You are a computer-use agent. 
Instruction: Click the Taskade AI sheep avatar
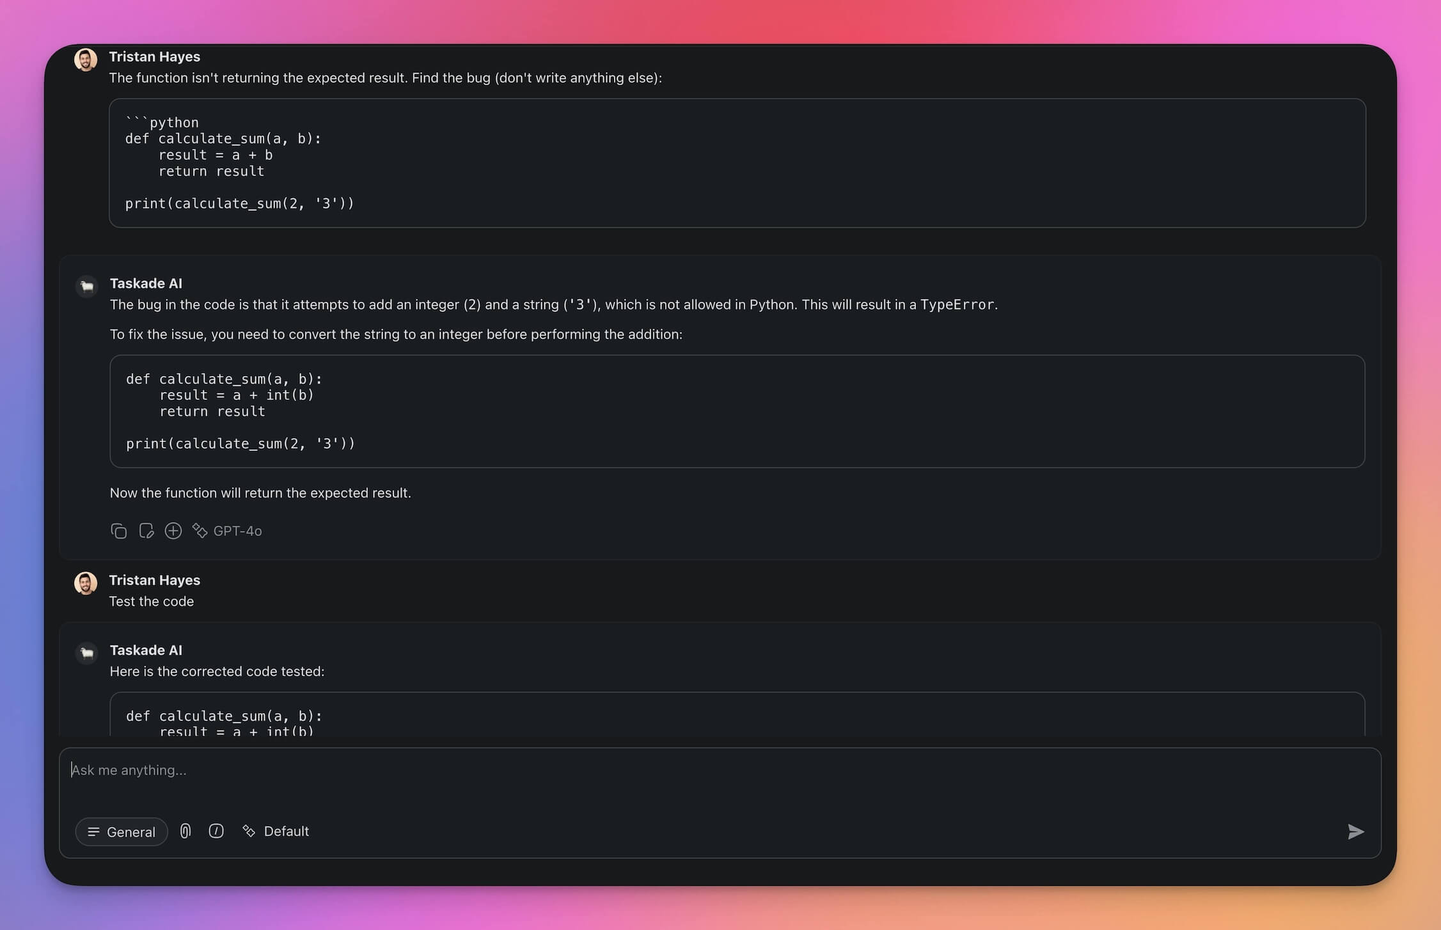point(86,287)
